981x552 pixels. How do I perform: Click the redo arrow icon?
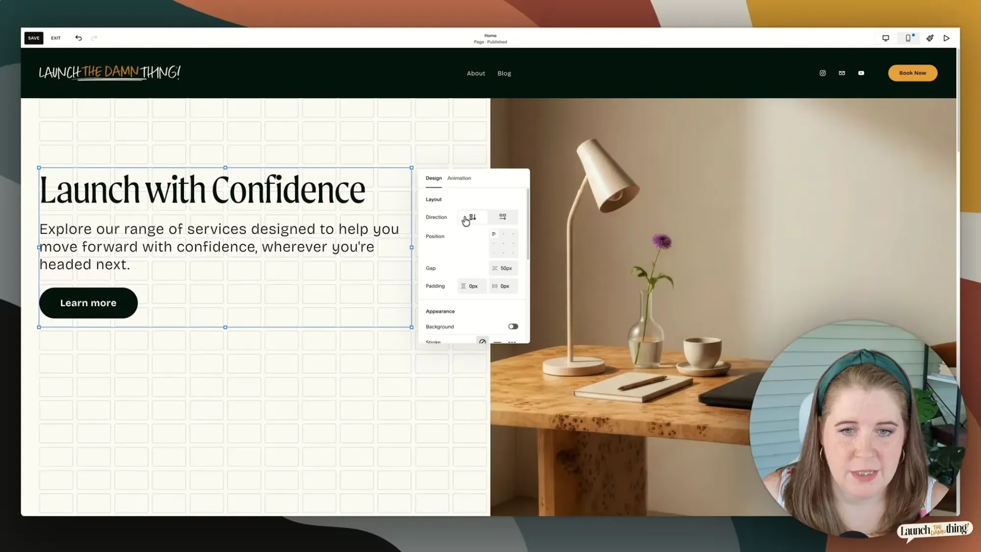point(94,38)
